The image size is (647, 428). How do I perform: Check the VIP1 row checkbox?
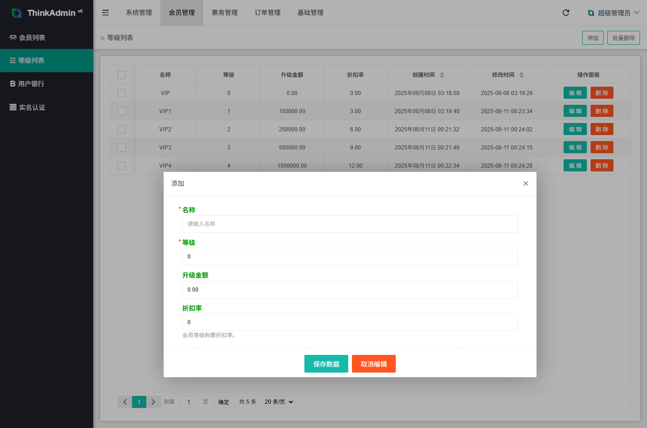(122, 111)
